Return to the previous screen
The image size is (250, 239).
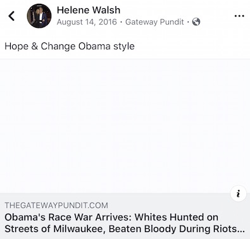tap(11, 16)
